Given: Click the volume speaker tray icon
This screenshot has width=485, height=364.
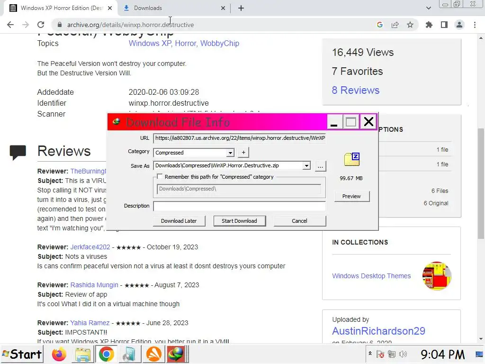Looking at the screenshot, I should (403, 354).
